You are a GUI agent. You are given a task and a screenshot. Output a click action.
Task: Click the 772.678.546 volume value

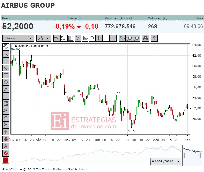[x=120, y=27]
